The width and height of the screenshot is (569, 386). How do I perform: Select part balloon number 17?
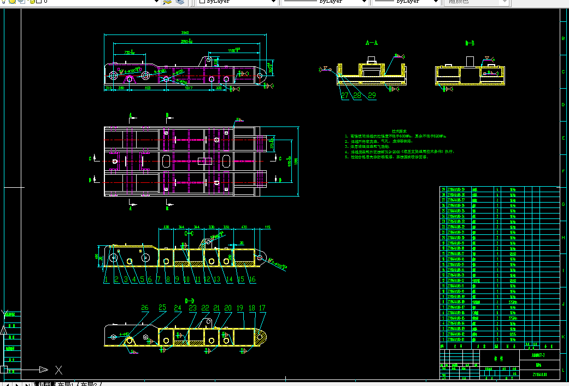[262, 308]
